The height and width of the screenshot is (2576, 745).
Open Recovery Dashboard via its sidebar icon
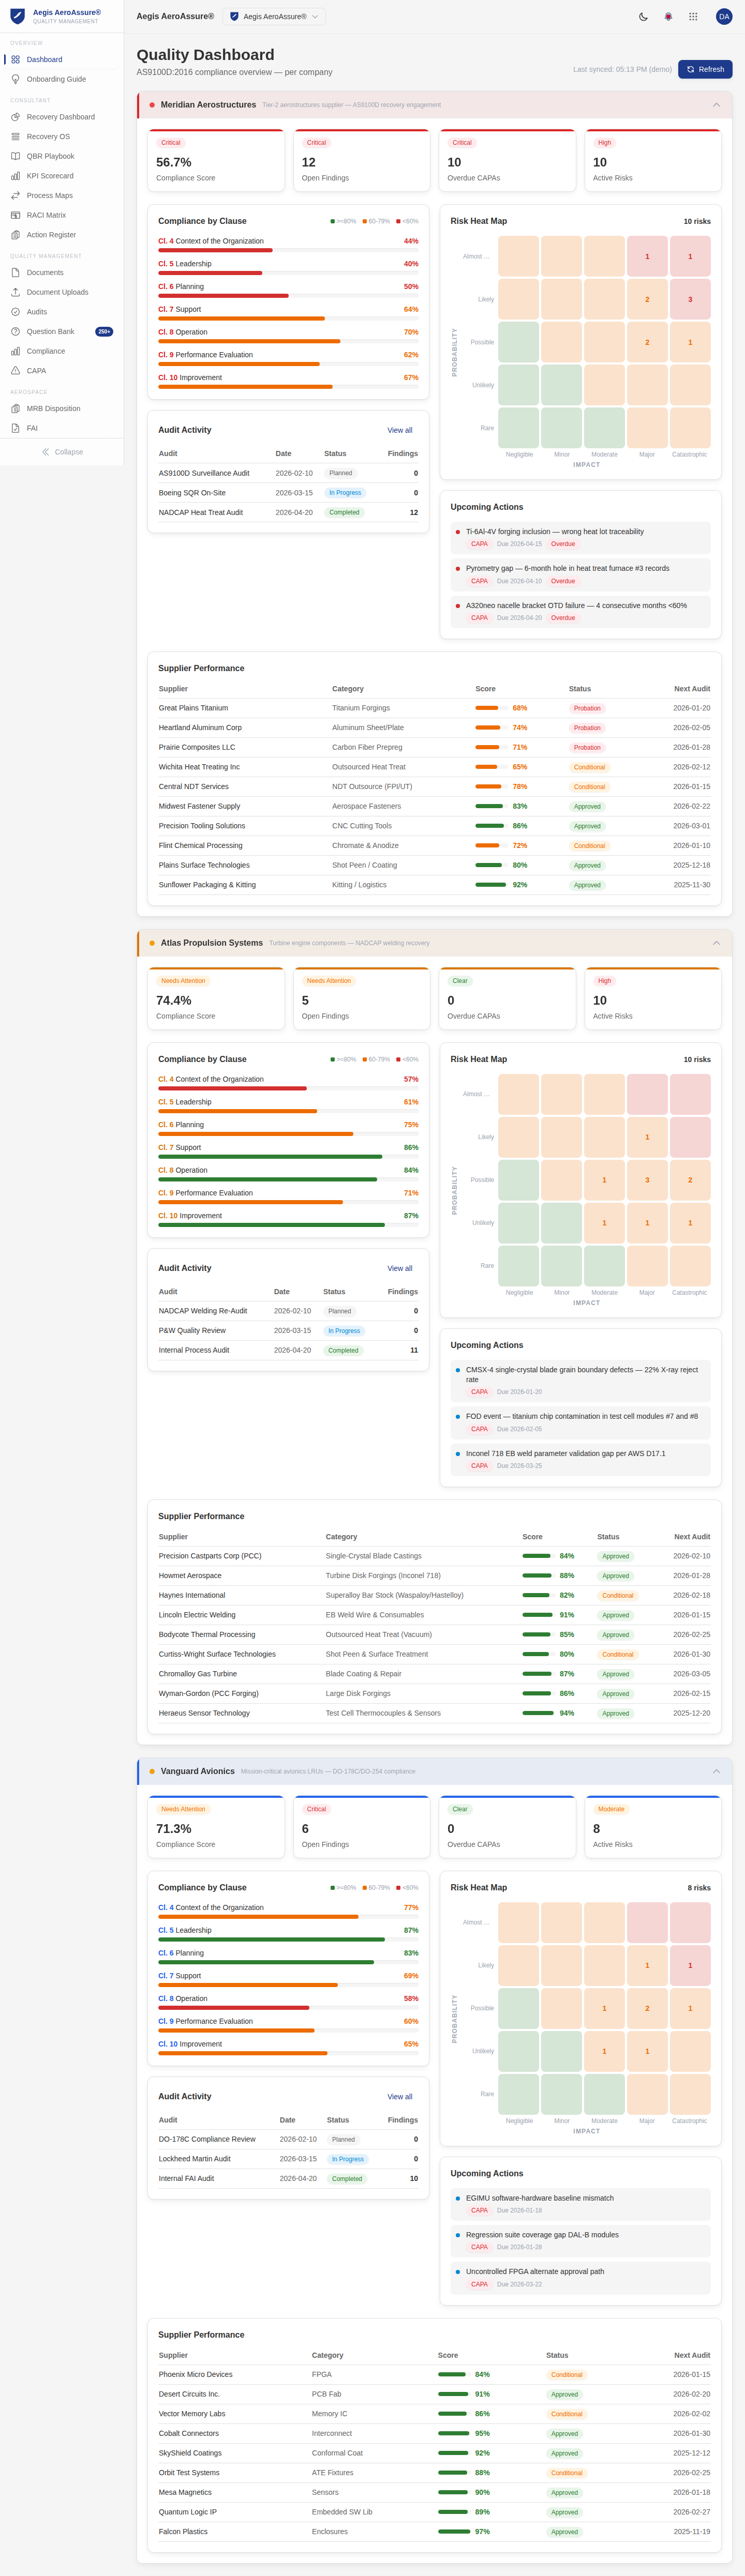[x=15, y=117]
